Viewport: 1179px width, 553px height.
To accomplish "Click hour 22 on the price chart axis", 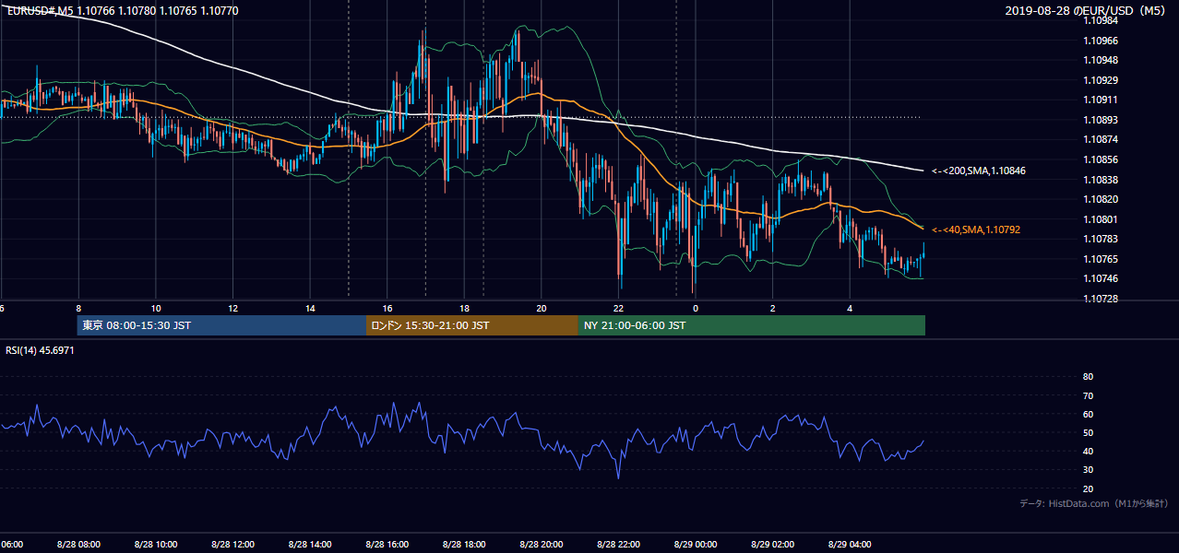I will [618, 309].
